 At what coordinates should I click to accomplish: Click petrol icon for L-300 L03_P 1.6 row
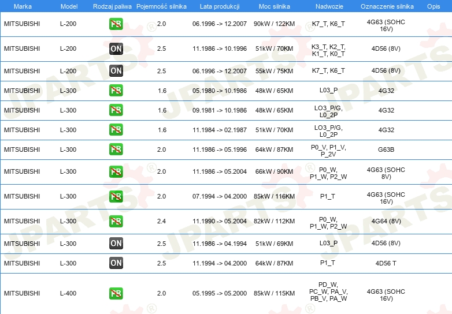coord(116,91)
